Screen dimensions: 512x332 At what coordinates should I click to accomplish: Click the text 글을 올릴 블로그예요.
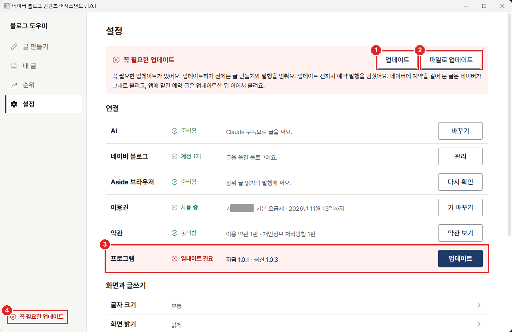tap(252, 157)
